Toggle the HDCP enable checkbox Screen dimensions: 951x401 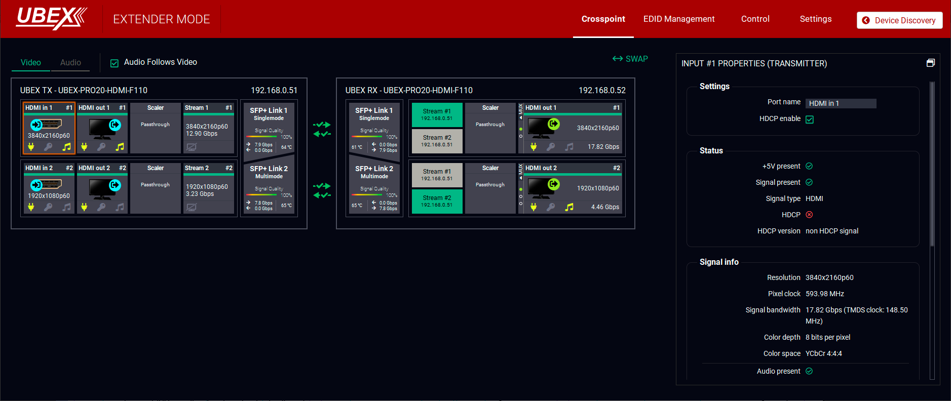[x=810, y=119]
